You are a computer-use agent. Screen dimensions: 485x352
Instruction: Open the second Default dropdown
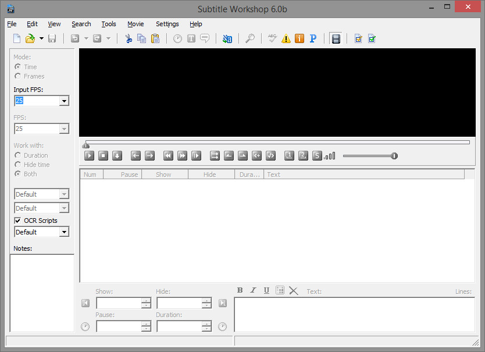[x=64, y=208]
